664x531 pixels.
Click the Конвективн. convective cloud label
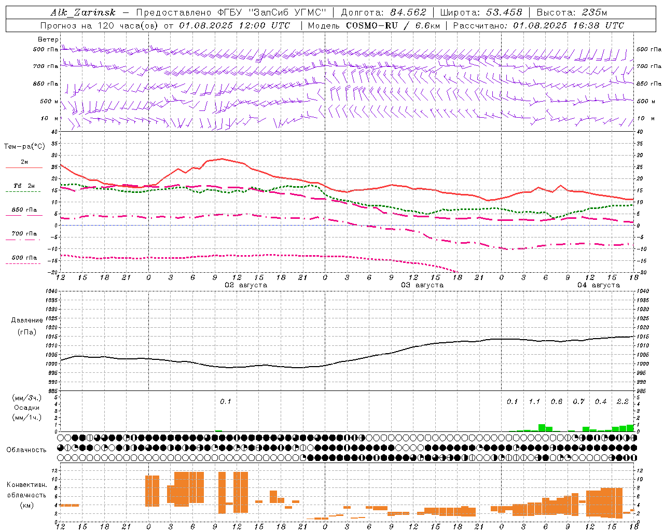[x=27, y=485]
